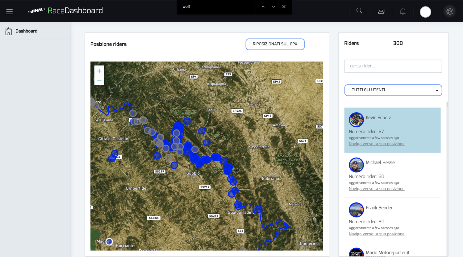Click Numero rider: 67 text

click(366, 132)
